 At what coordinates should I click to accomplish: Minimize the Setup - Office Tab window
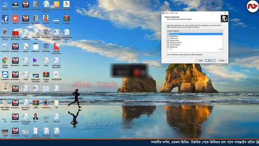(x=213, y=13)
